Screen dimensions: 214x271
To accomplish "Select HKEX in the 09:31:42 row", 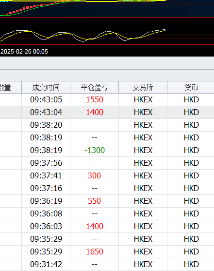I will [x=143, y=264].
